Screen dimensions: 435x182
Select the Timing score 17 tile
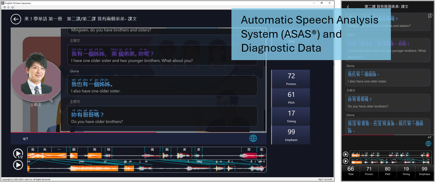pos(291,117)
